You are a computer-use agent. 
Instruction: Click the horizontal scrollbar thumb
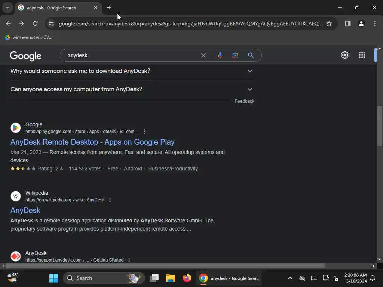coord(166,266)
